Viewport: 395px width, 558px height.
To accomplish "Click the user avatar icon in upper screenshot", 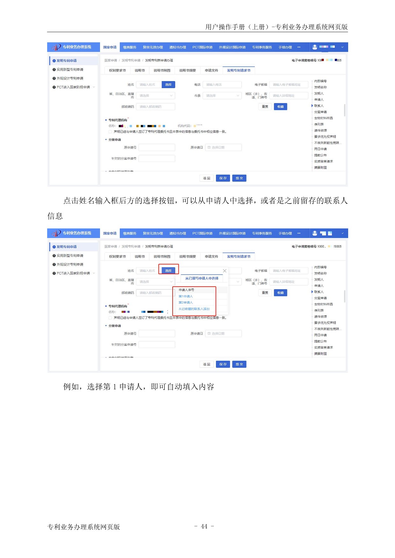I will click(315, 47).
